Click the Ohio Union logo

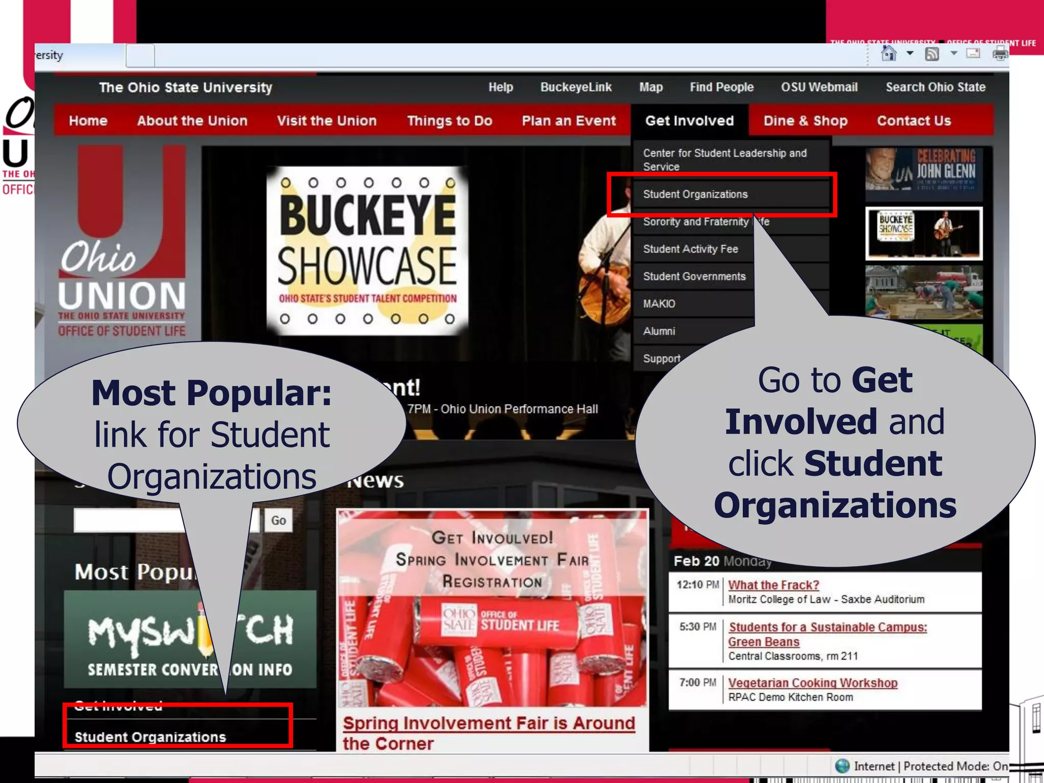pyautogui.click(x=122, y=241)
